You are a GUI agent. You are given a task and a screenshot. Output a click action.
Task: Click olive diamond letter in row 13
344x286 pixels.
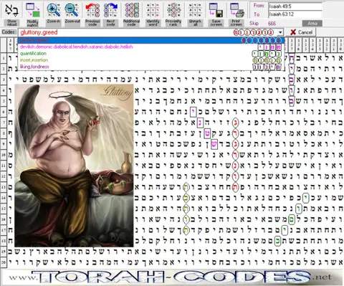click(186, 187)
